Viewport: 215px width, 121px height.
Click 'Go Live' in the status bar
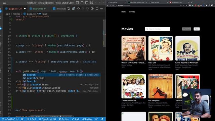point(64,119)
